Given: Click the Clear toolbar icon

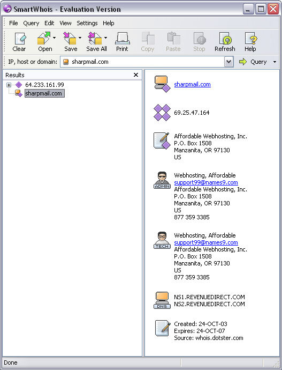Looking at the screenshot, I should point(20,39).
